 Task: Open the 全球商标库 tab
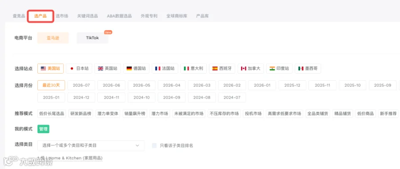[177, 16]
